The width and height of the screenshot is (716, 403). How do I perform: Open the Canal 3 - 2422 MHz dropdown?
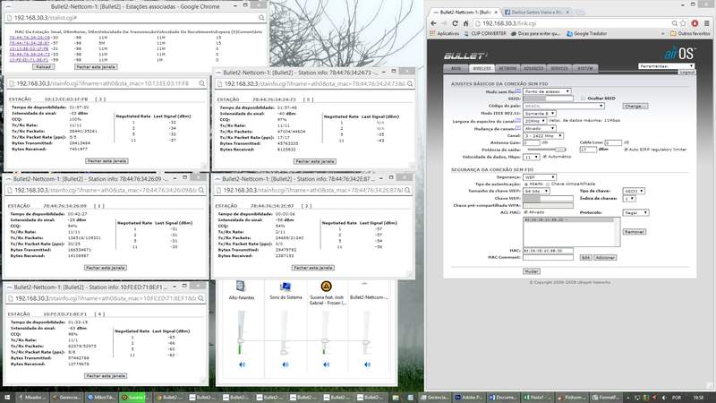pos(543,136)
